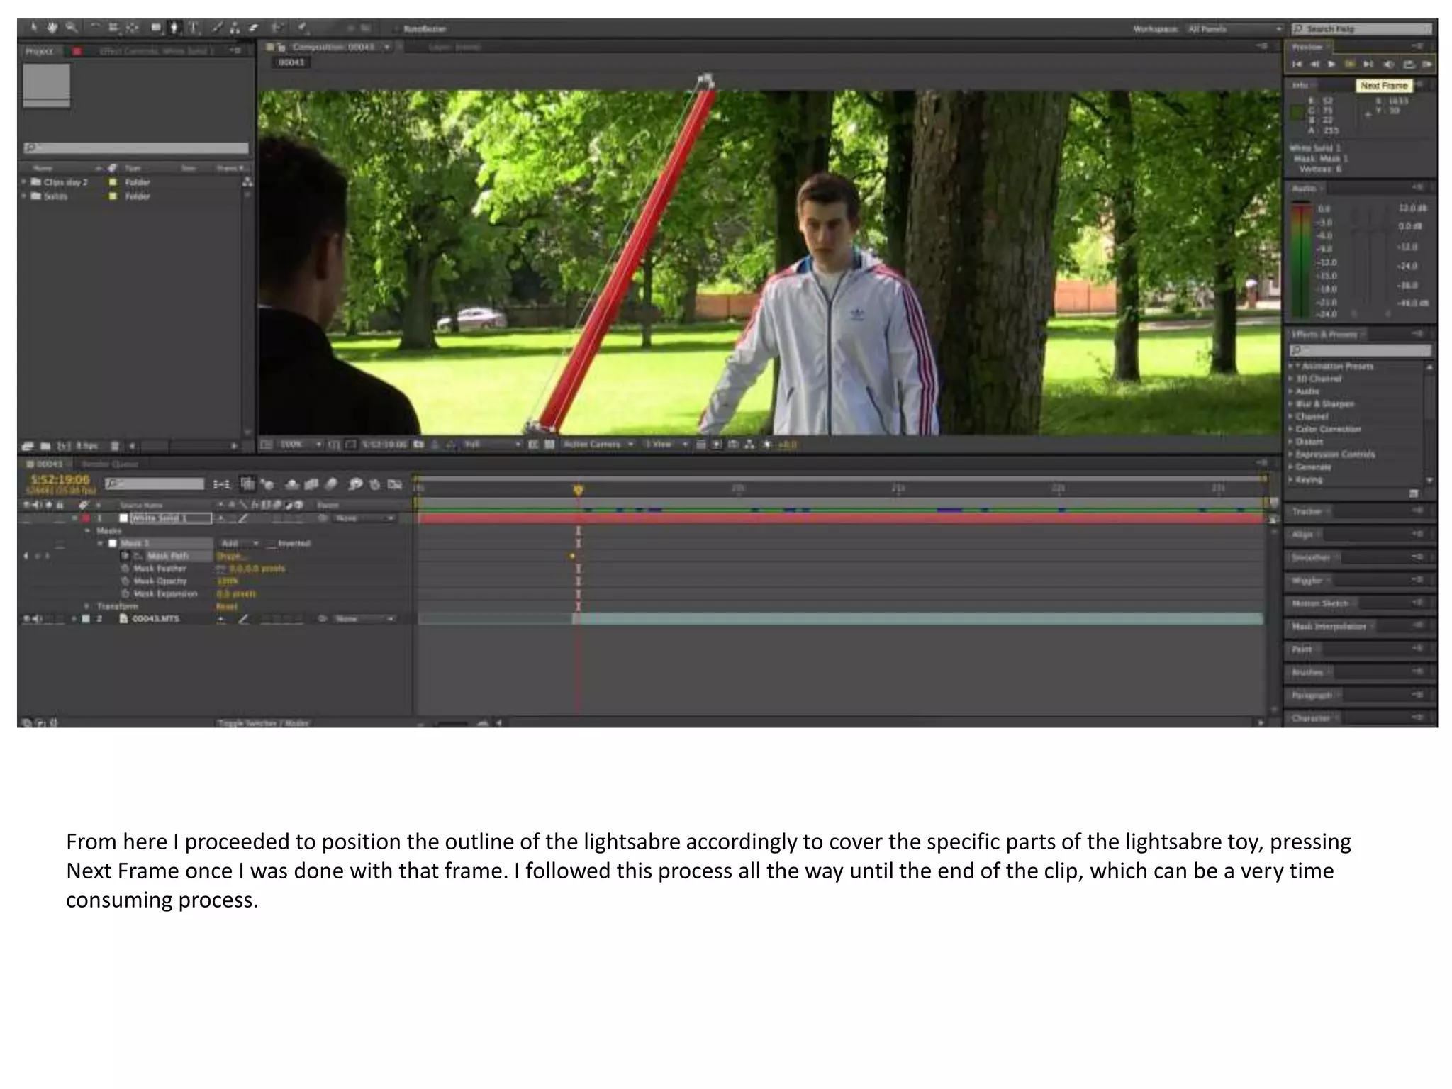Go to last frame in Preview
The height and width of the screenshot is (1089, 1452).
(1369, 65)
